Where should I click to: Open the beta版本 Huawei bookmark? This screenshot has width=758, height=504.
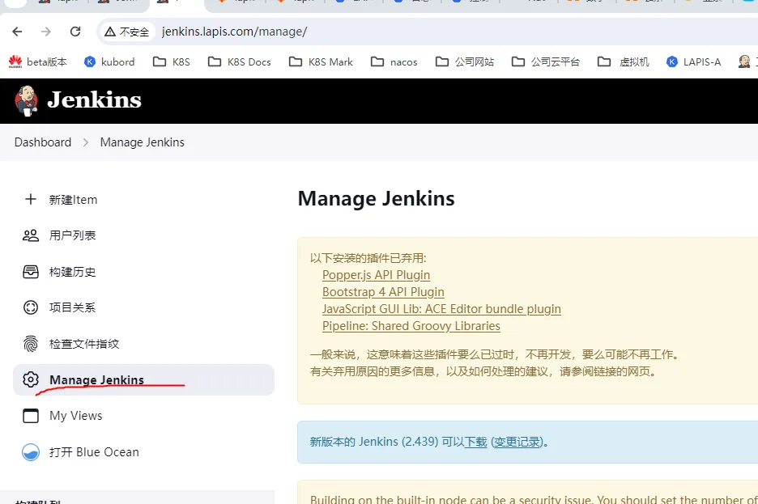click(x=38, y=61)
